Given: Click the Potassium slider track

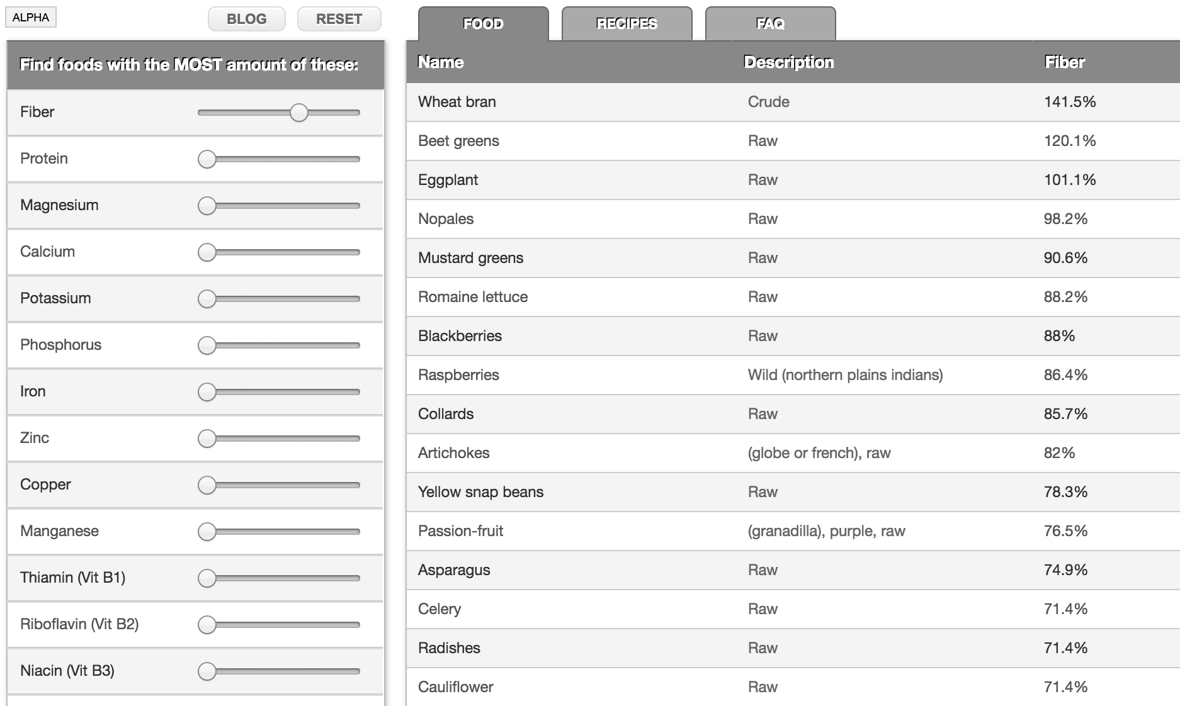Looking at the screenshot, I should click(286, 299).
